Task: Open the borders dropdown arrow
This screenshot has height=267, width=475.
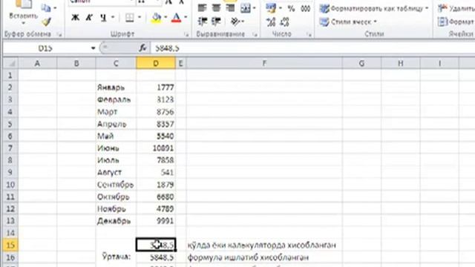Action: (x=140, y=17)
